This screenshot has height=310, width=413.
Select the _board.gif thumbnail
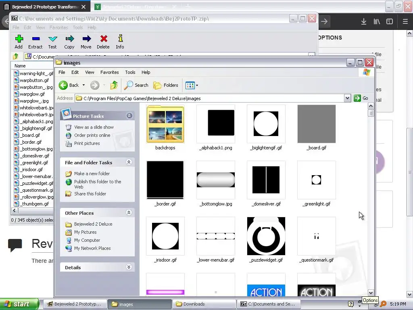point(317,124)
